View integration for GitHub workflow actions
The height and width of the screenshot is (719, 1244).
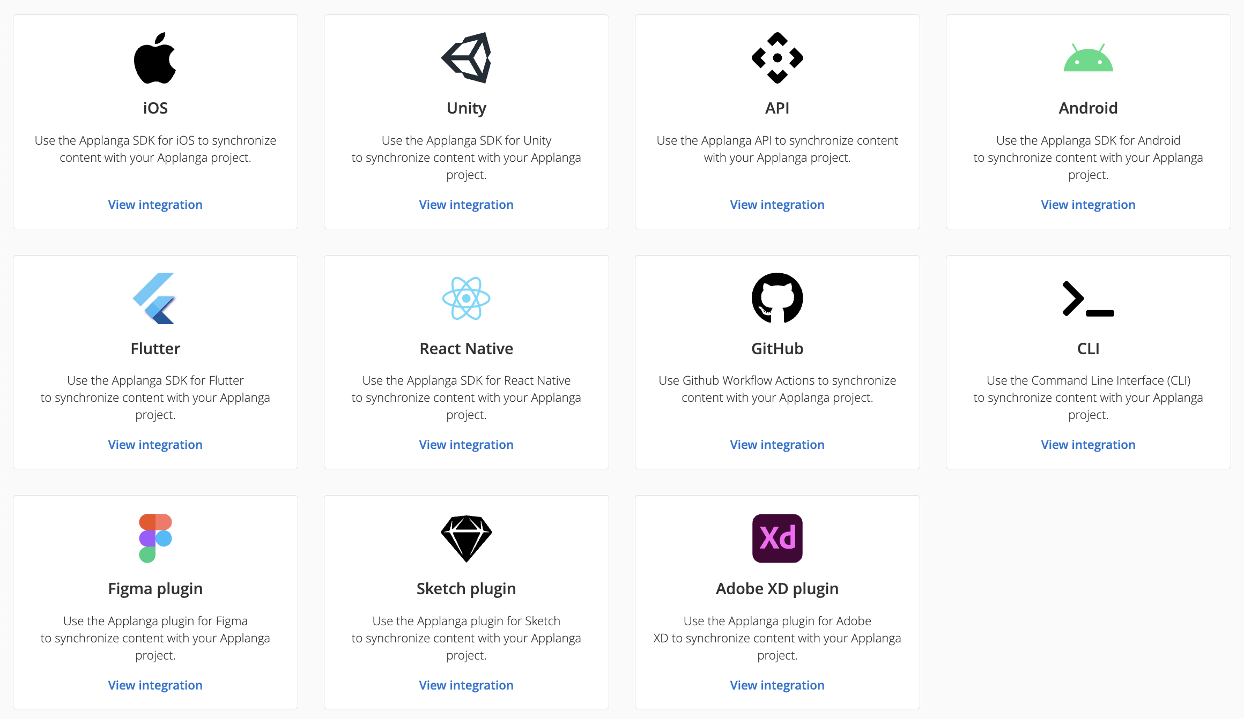tap(777, 445)
